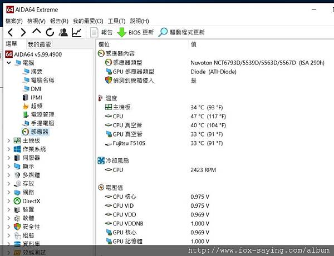The height and width of the screenshot is (256, 334).
Task: Click the 網路 network icon
Action: click(x=17, y=192)
